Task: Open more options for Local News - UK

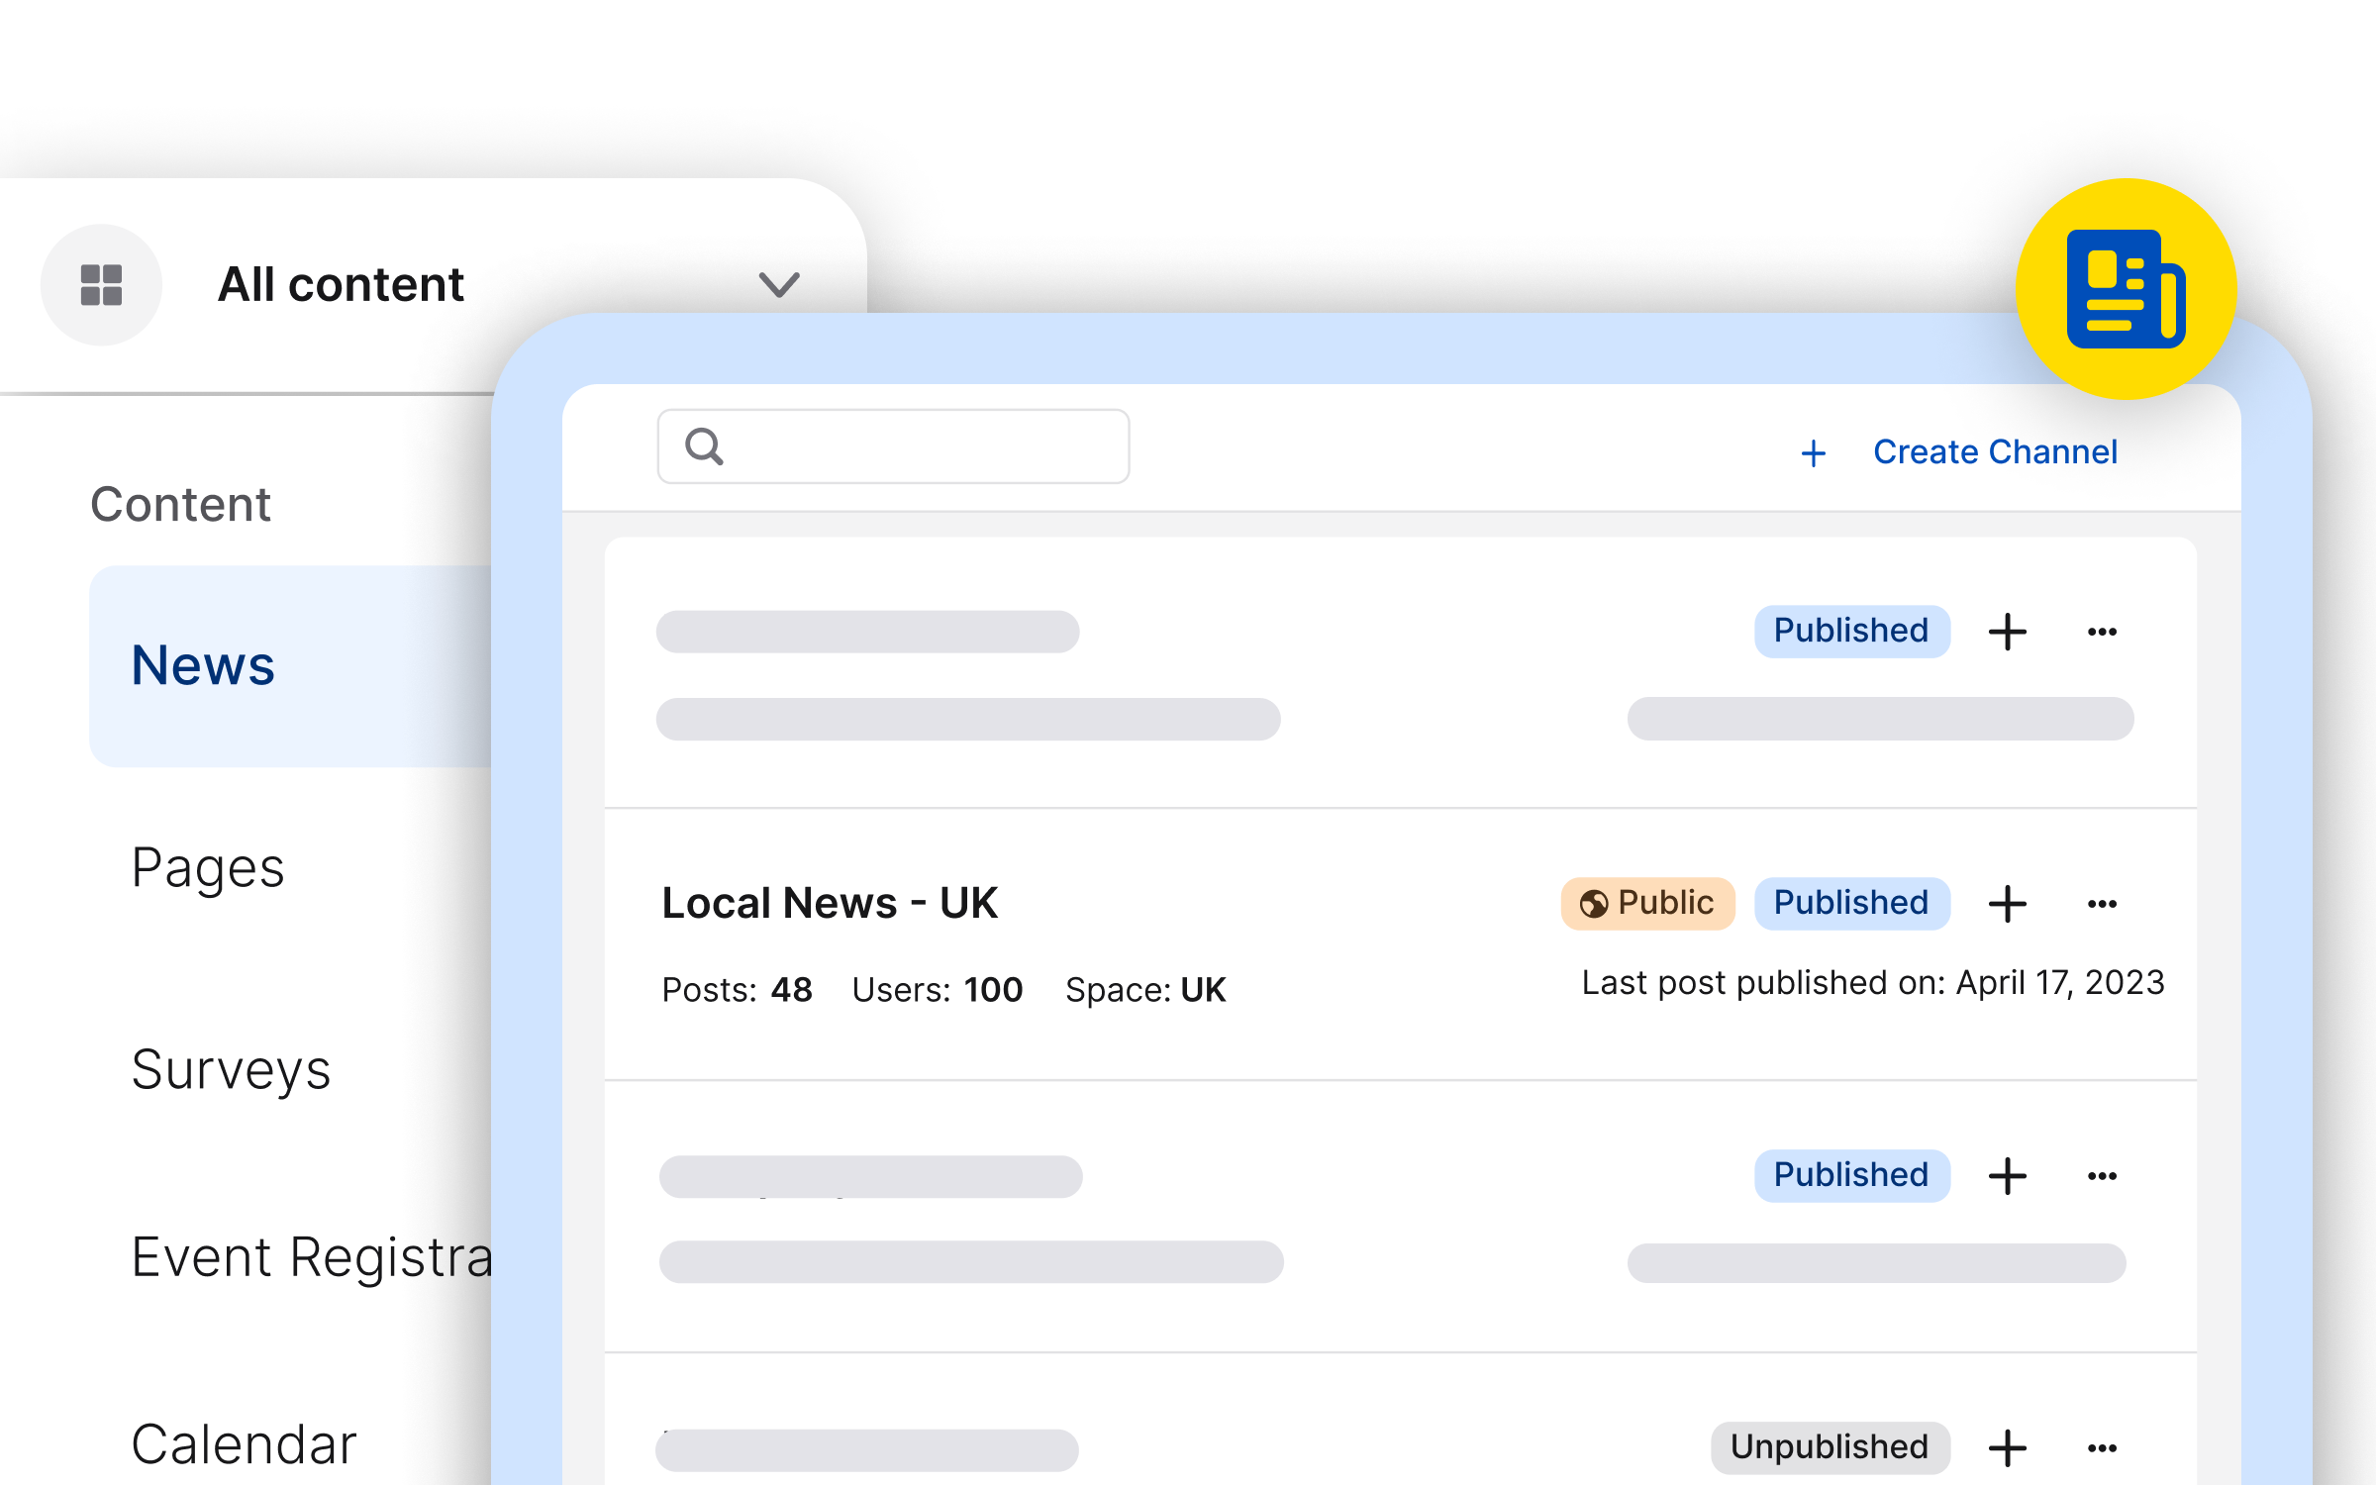Action: click(2102, 904)
